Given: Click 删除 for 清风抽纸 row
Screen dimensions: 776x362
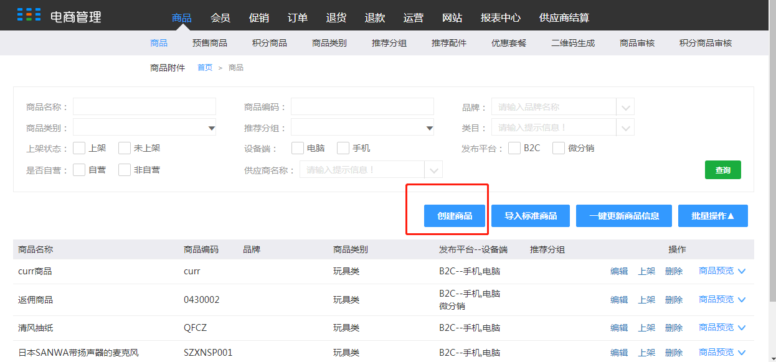Looking at the screenshot, I should coord(674,328).
